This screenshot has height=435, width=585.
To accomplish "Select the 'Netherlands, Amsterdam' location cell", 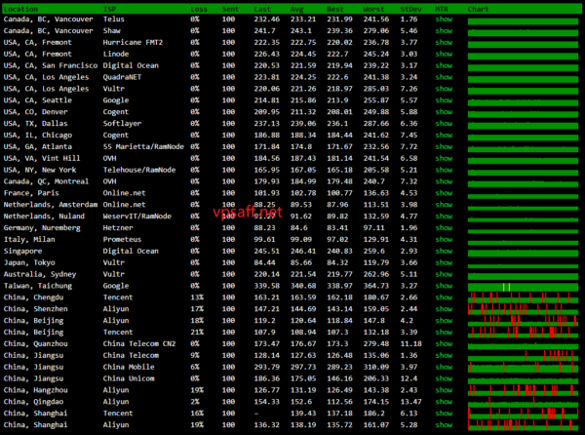I will [51, 204].
